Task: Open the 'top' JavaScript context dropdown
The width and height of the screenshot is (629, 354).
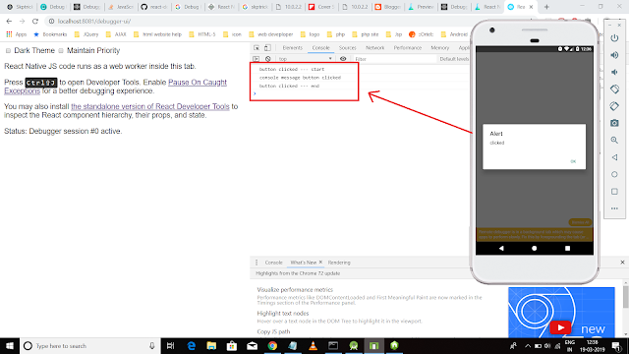Action: click(305, 59)
